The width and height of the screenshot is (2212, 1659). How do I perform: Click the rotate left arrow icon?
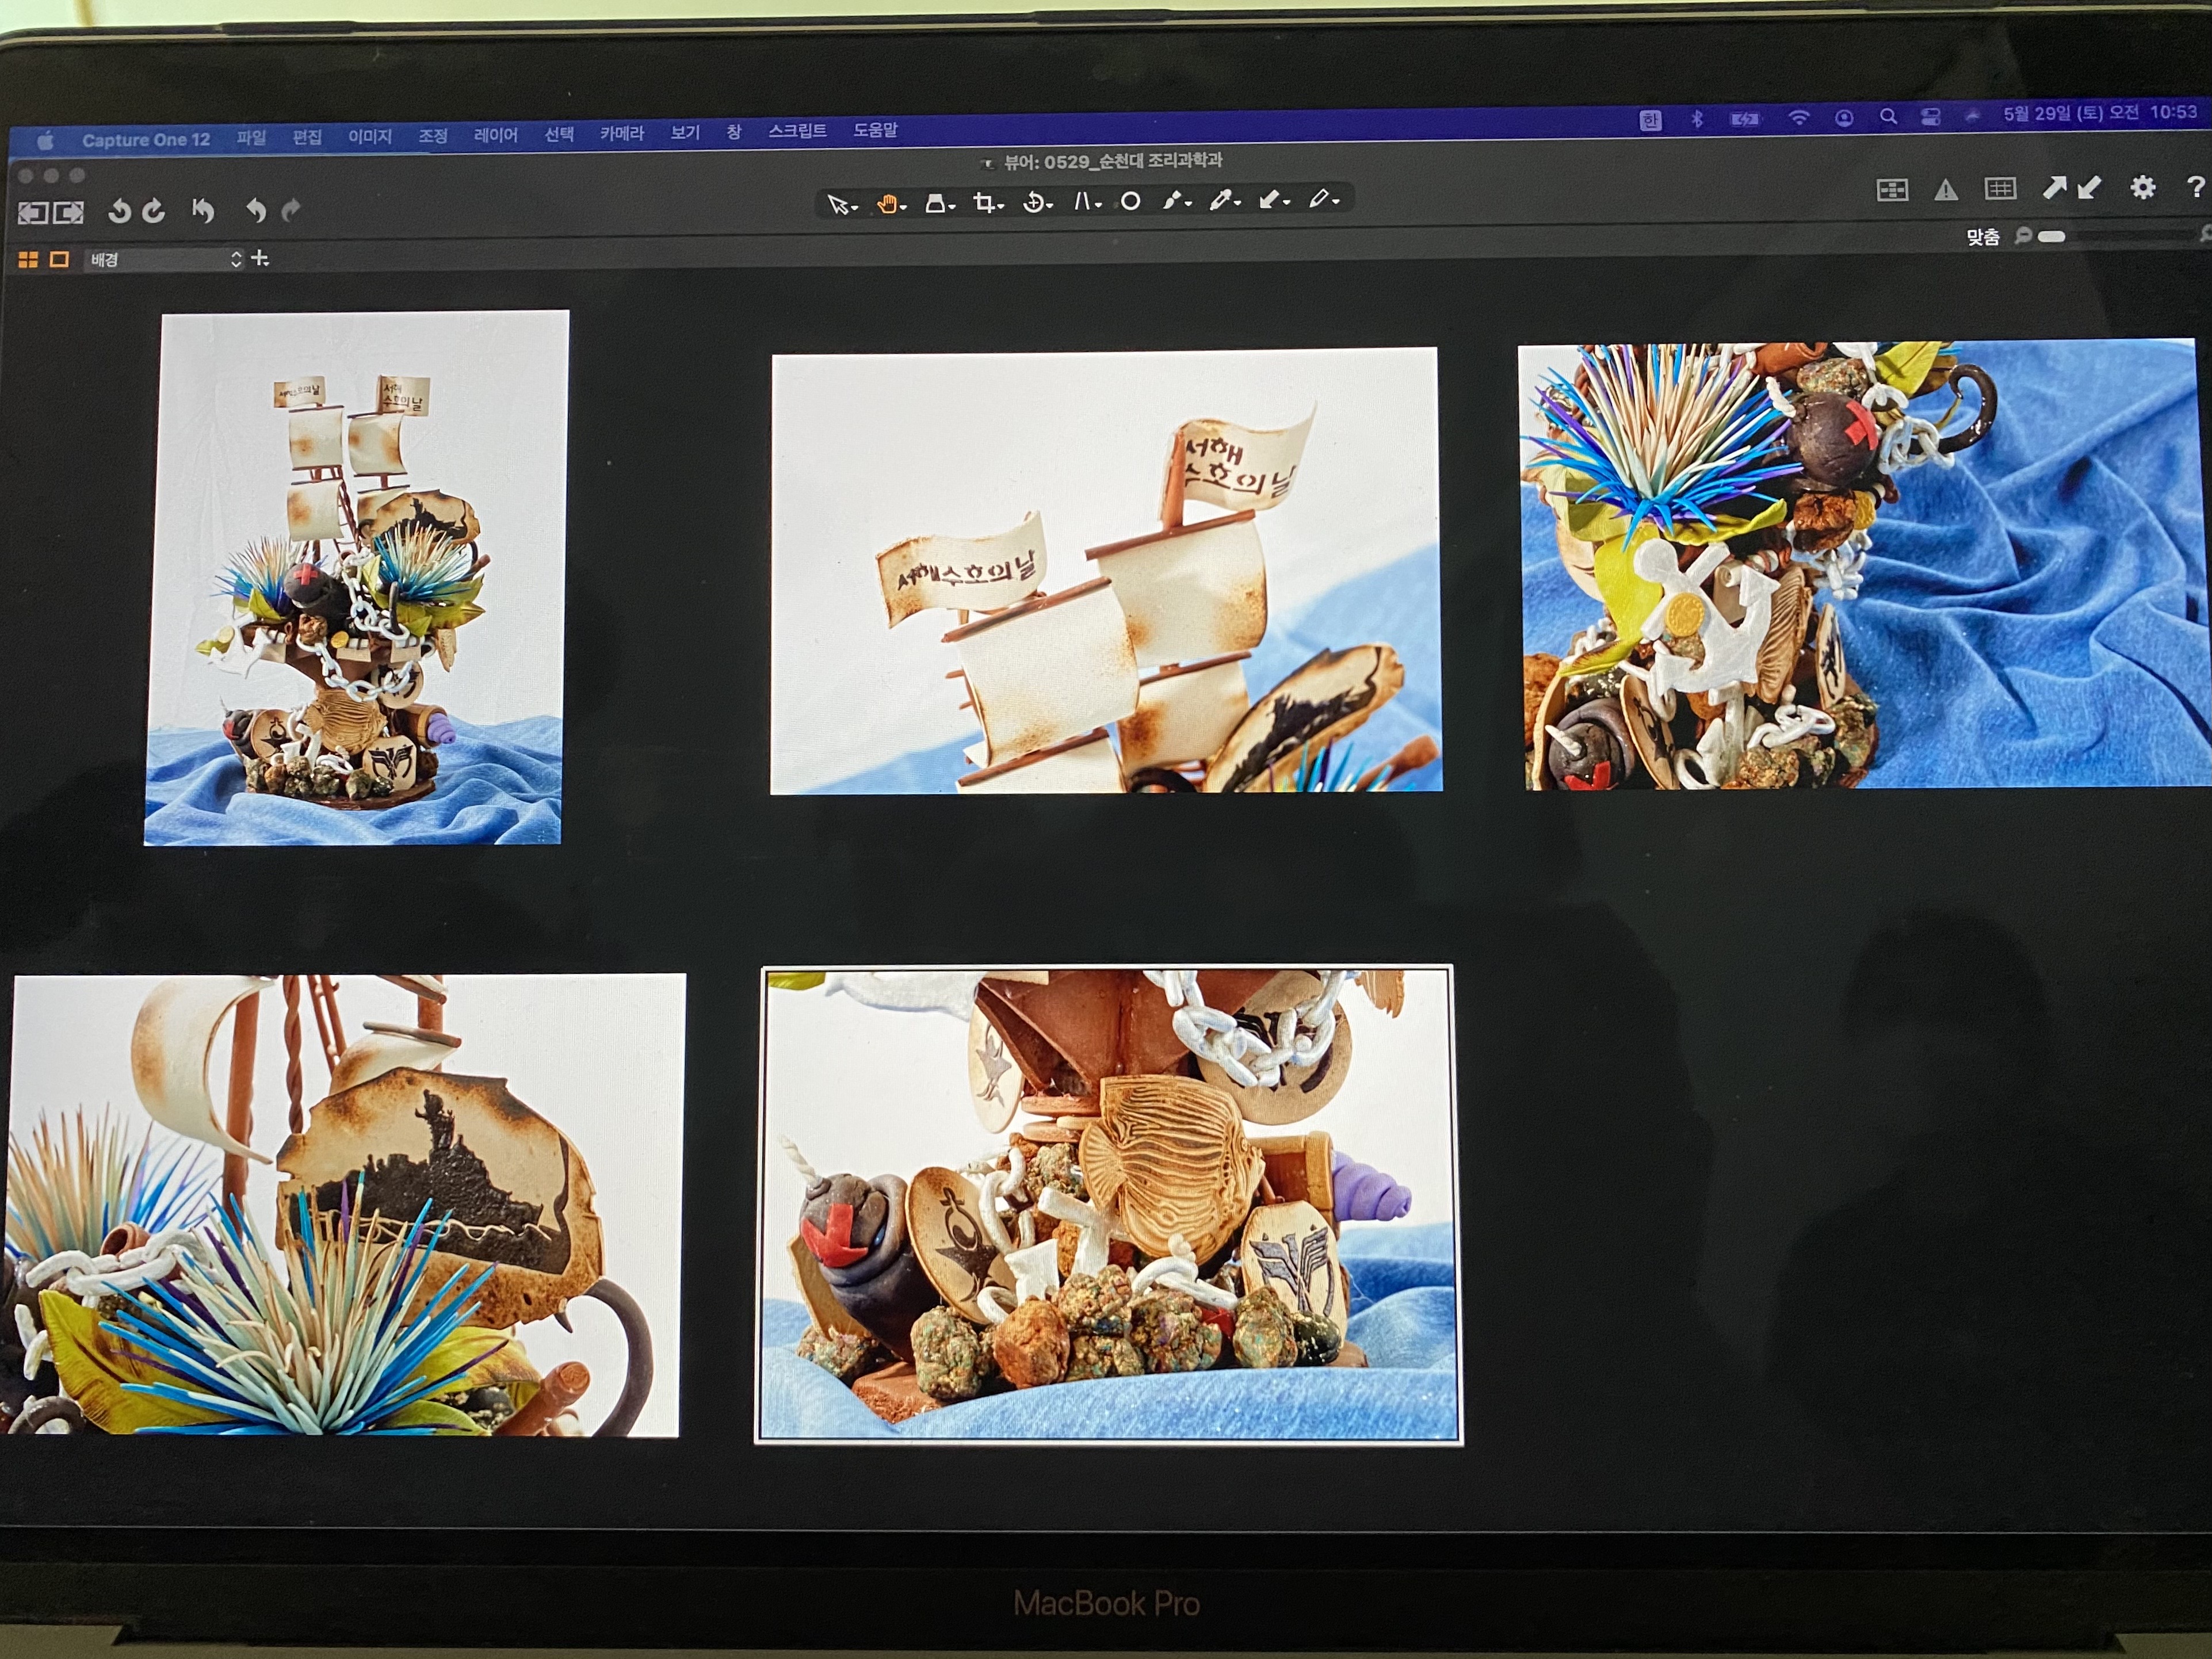coord(120,211)
